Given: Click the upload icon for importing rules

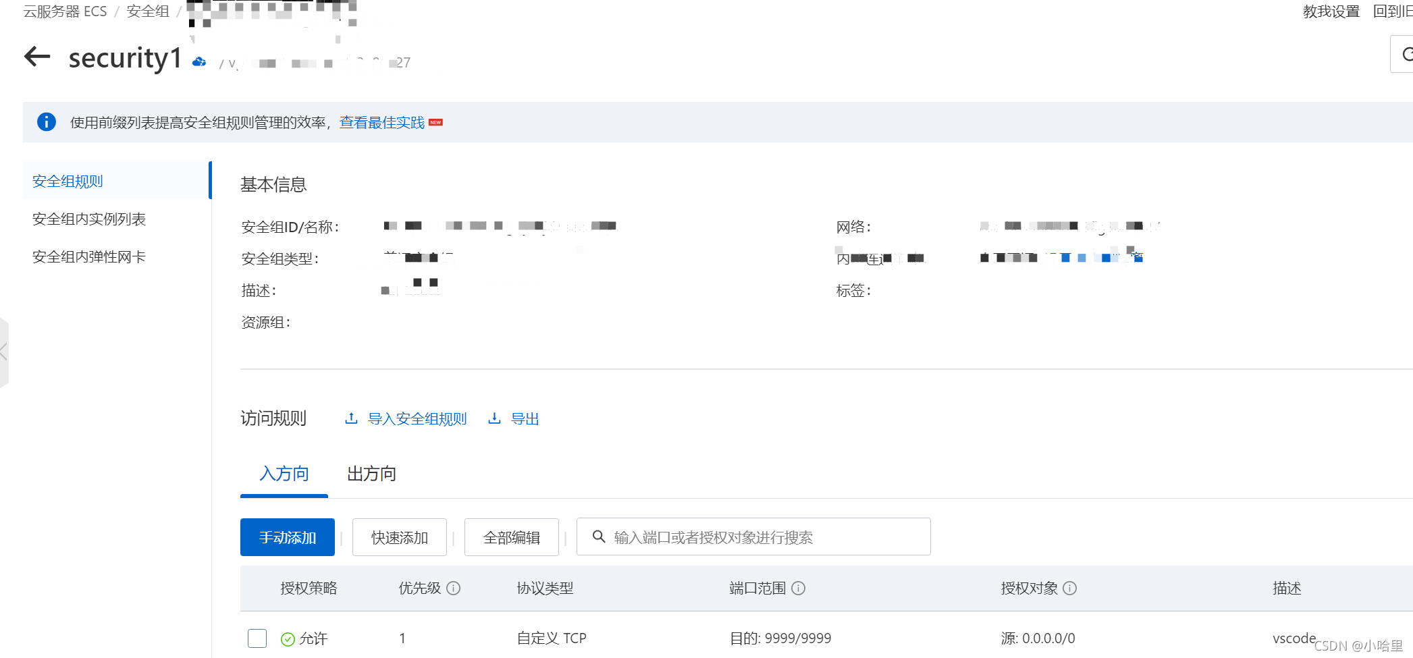Looking at the screenshot, I should 351,418.
